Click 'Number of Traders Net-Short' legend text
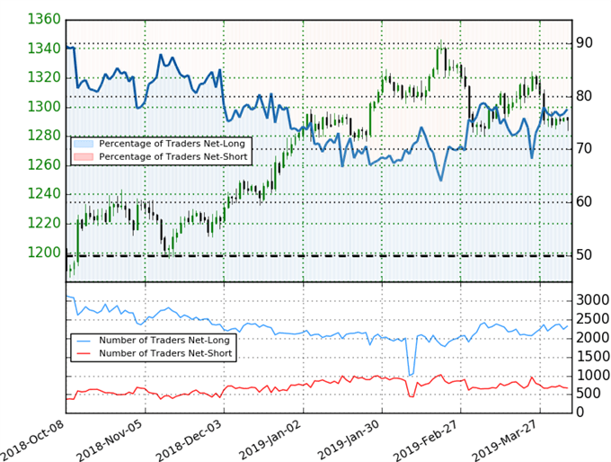Image resolution: width=611 pixels, height=462 pixels. coord(165,353)
